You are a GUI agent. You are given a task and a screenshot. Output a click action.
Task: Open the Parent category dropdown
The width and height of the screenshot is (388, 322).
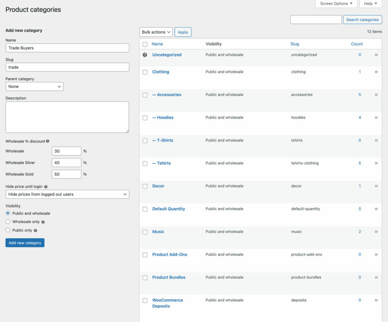point(34,86)
